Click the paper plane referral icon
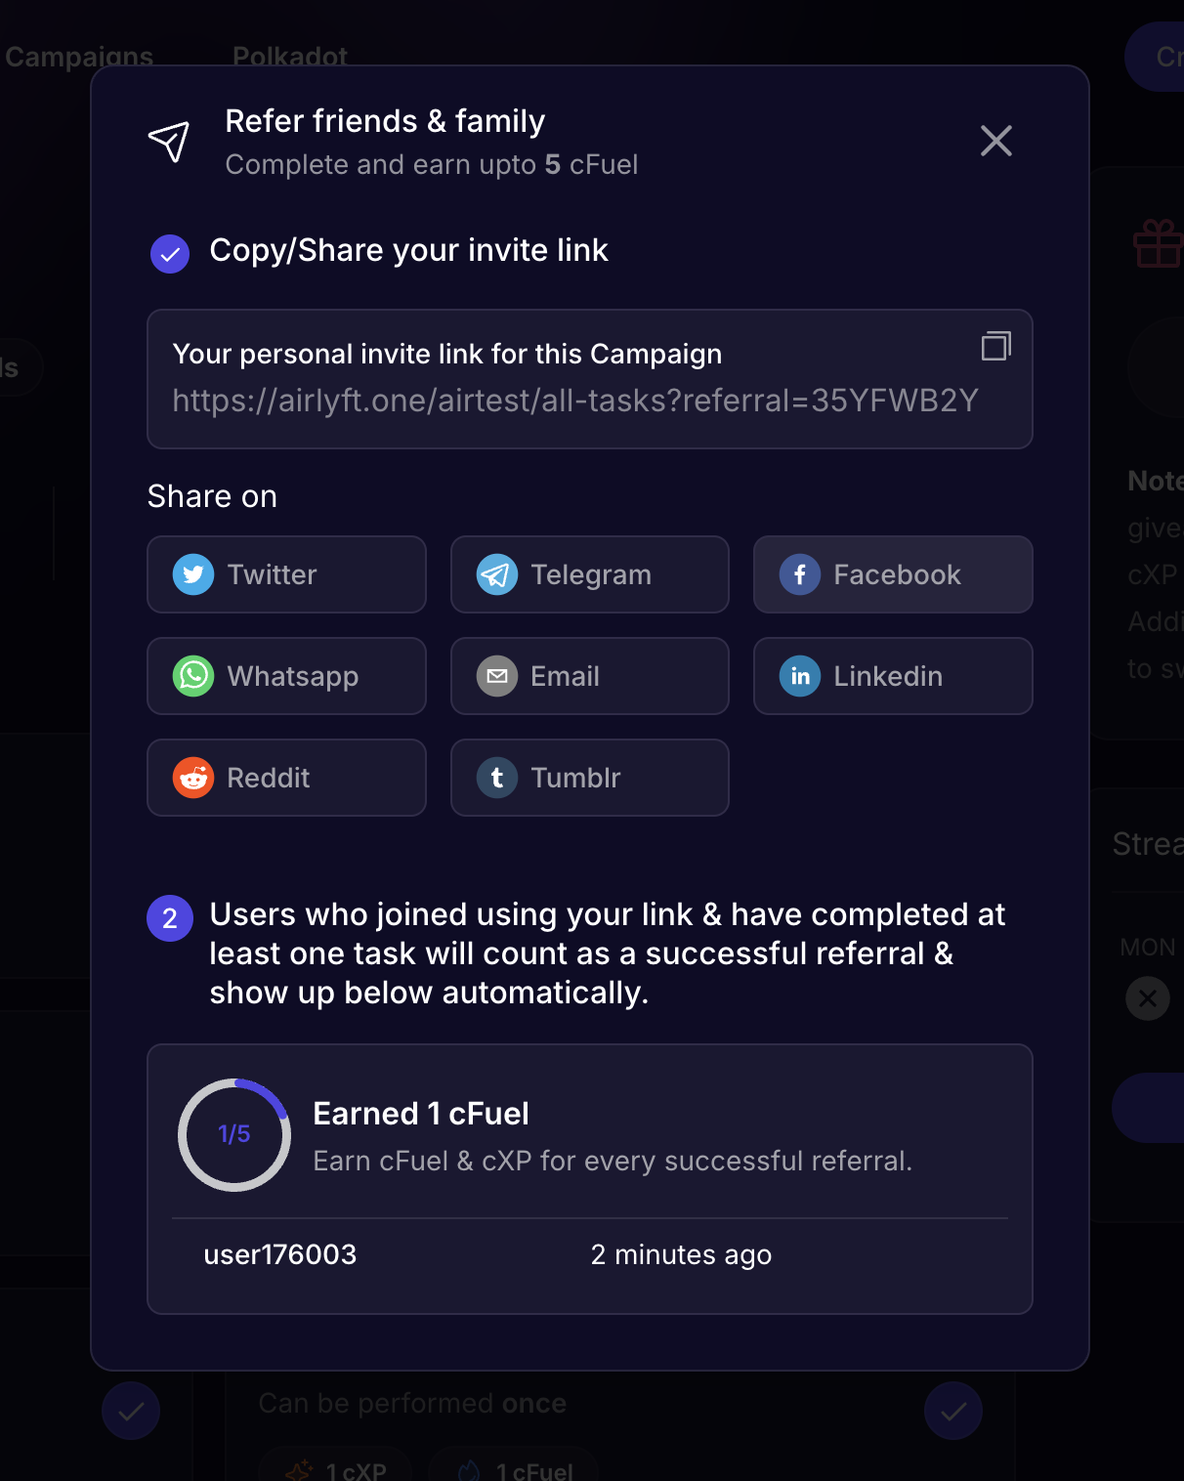 point(169,142)
